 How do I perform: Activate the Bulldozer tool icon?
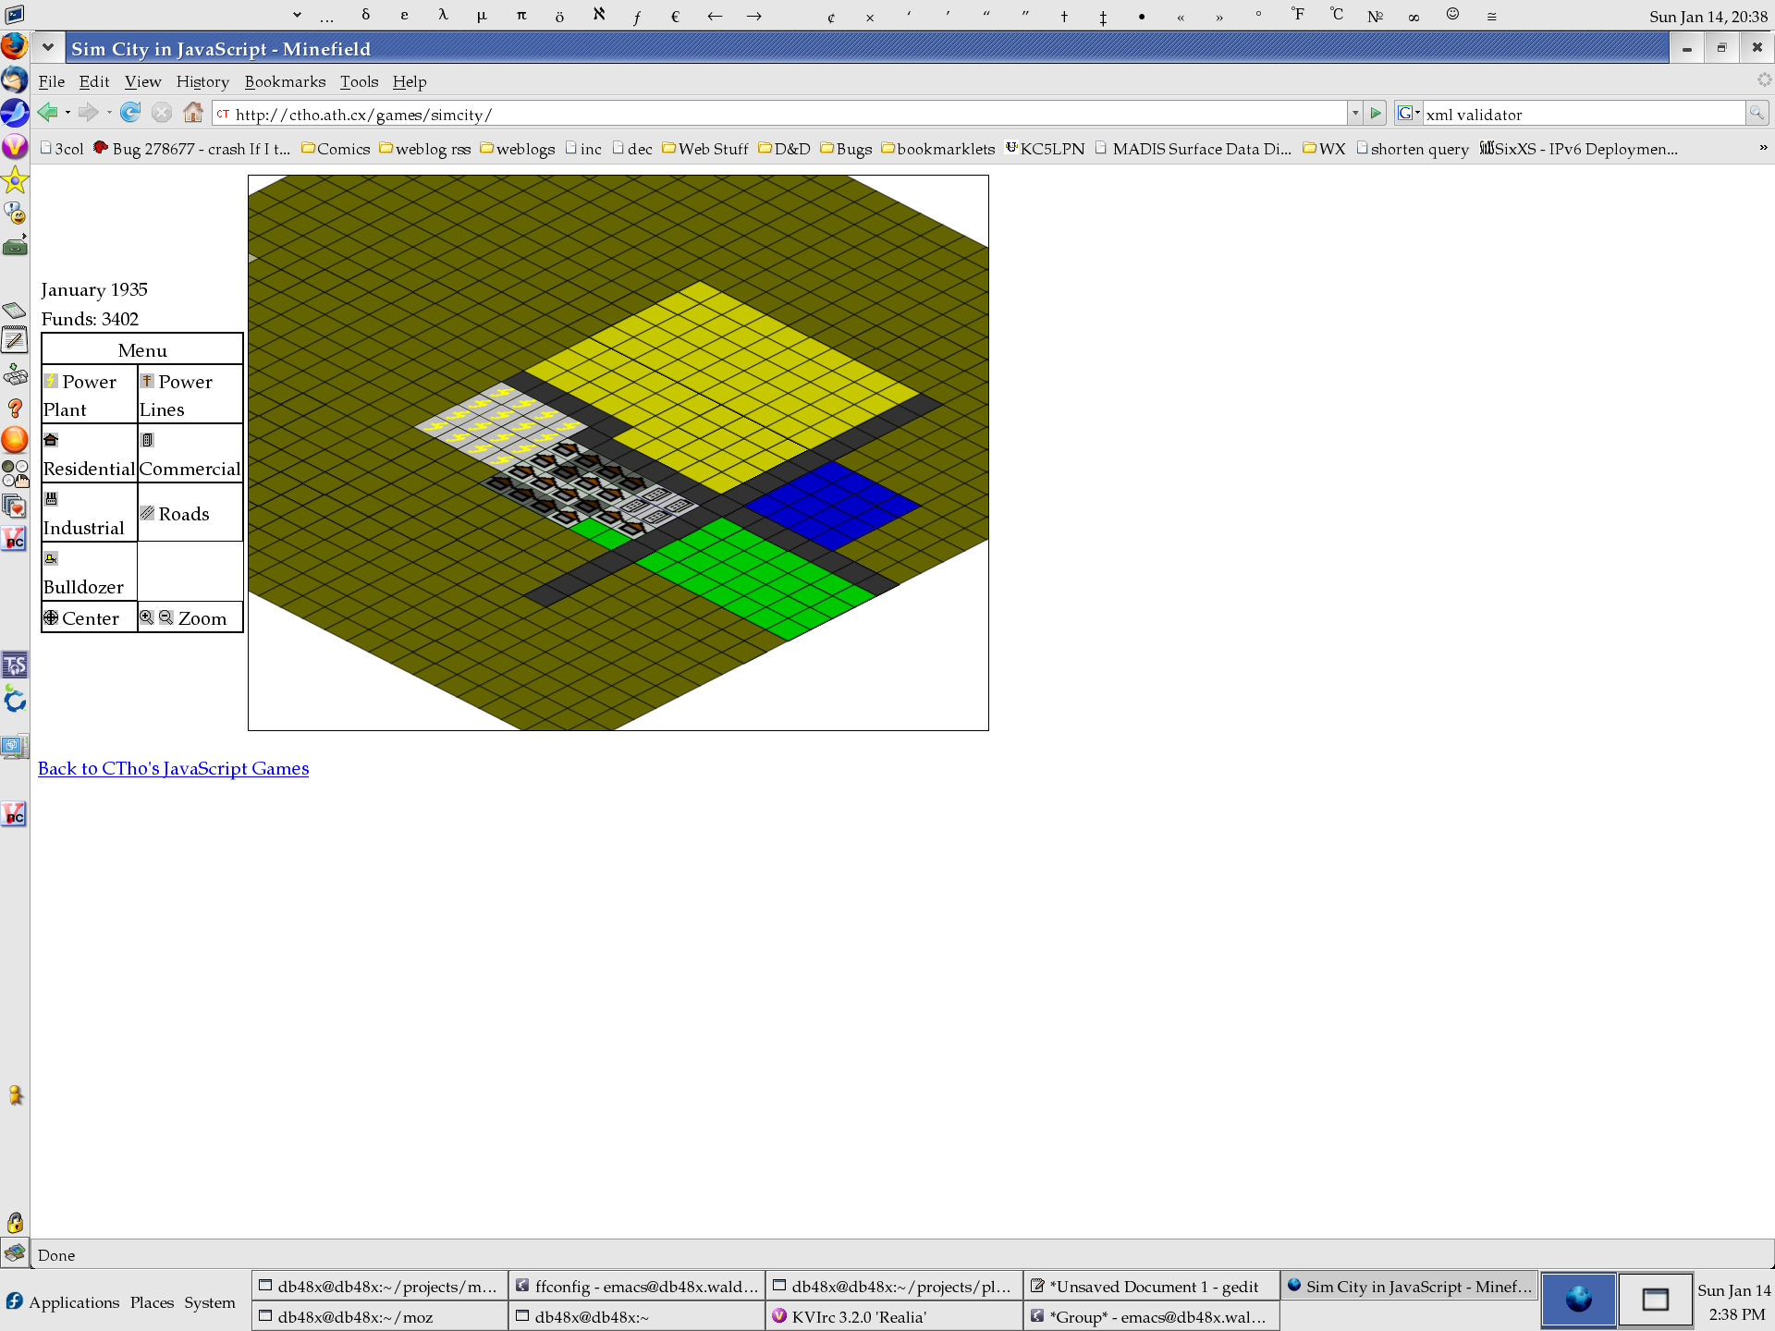[x=51, y=558]
